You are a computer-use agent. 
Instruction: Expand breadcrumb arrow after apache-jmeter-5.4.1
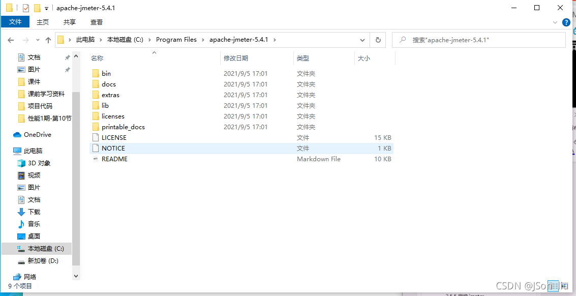[x=275, y=40]
